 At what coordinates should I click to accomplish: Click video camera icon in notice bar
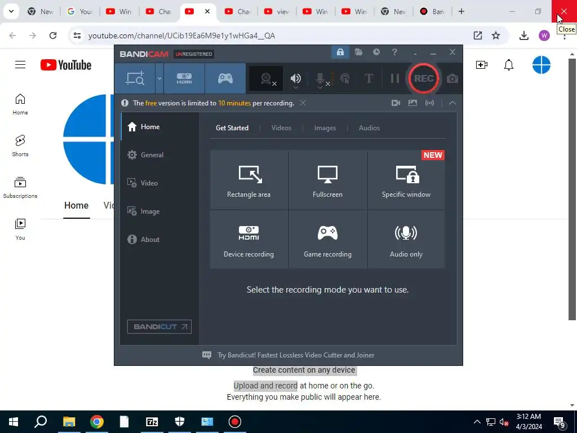click(396, 103)
